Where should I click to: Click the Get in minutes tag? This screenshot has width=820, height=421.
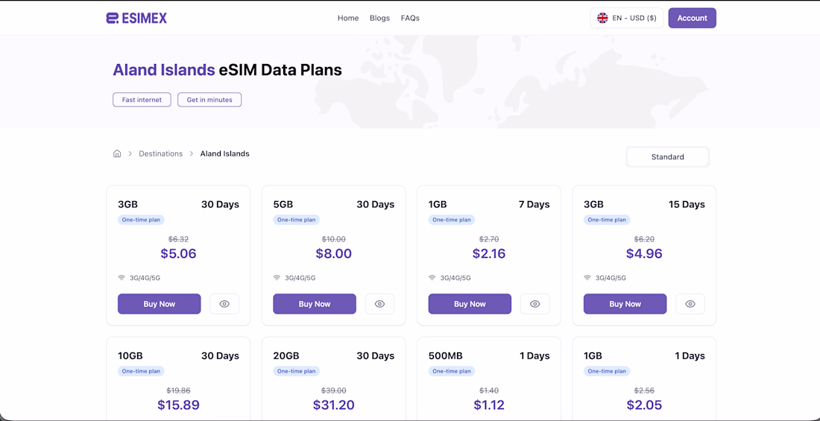click(209, 100)
